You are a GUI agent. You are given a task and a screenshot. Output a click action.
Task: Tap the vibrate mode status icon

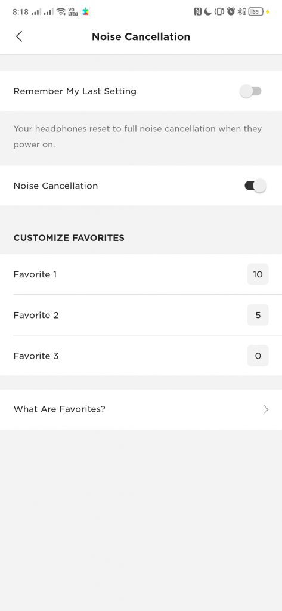click(219, 12)
